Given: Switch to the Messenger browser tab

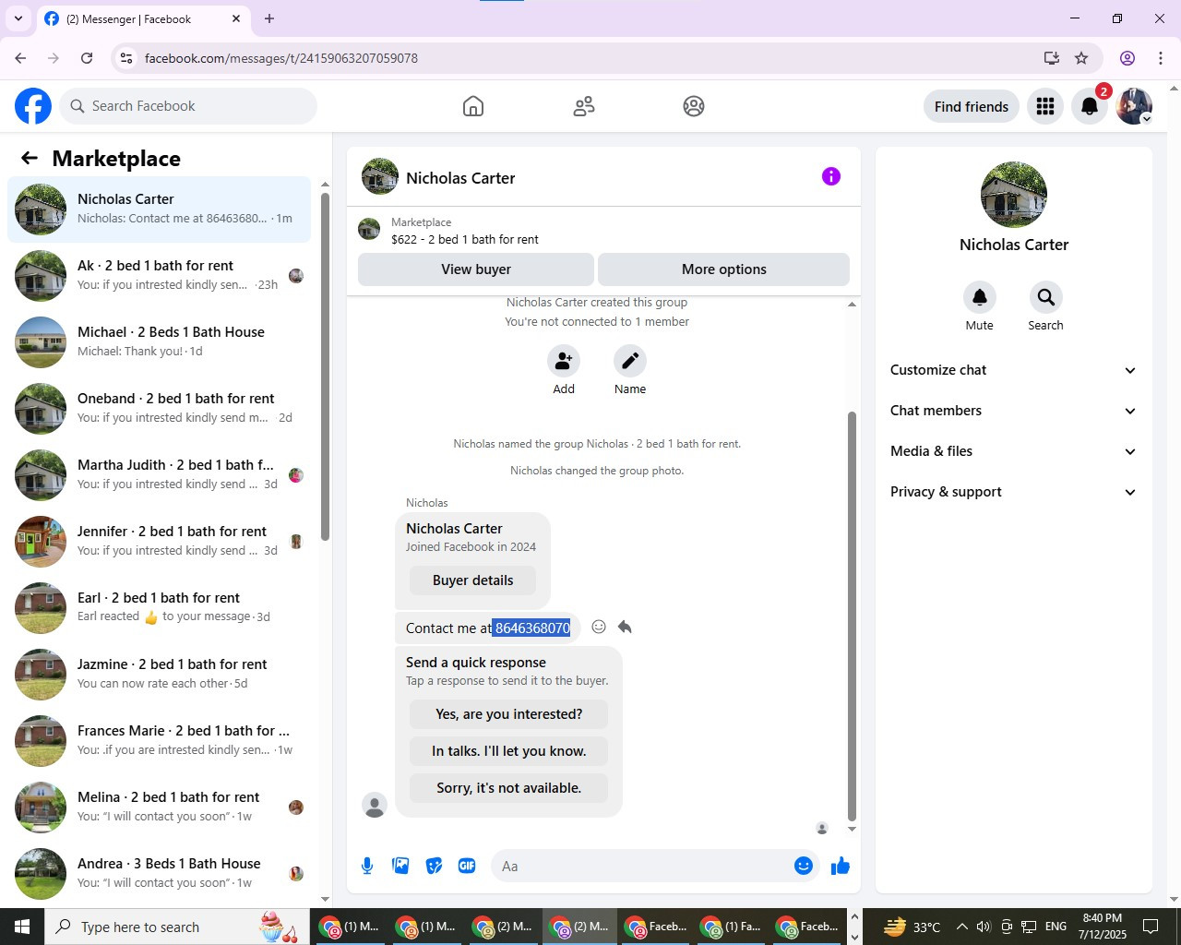Looking at the screenshot, I should [x=142, y=19].
